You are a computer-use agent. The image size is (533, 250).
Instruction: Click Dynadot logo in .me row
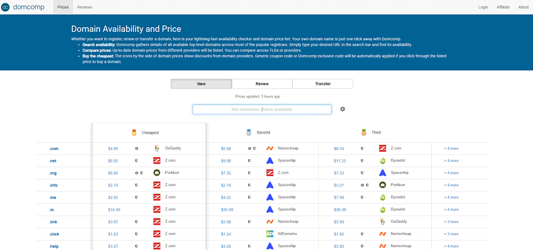[383, 197]
